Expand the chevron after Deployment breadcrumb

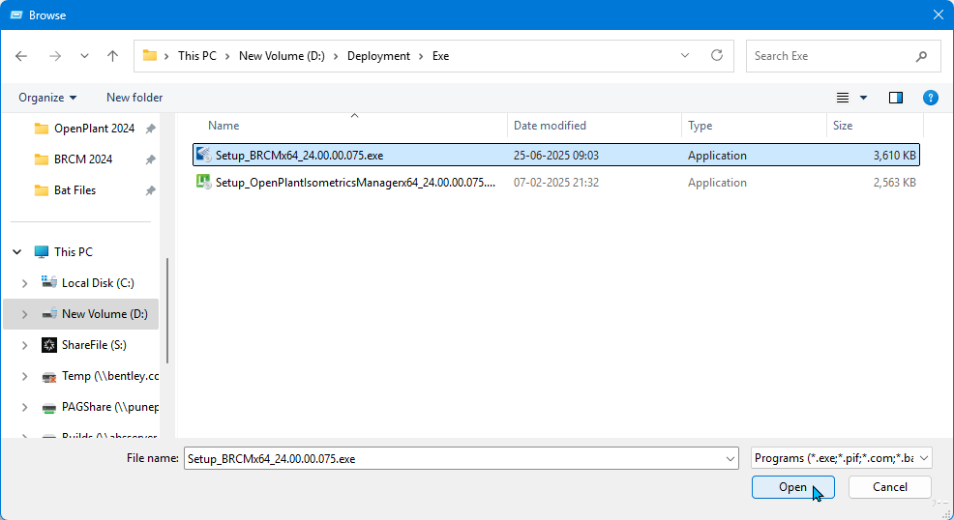(421, 56)
